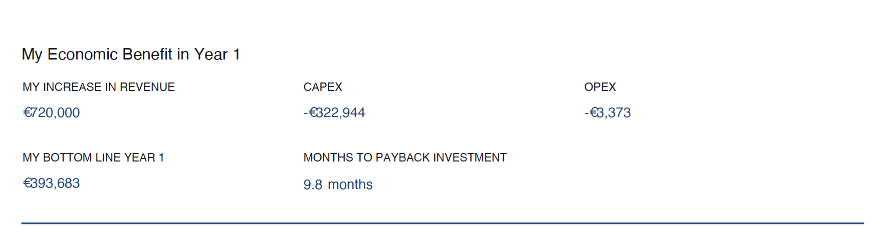The image size is (884, 241).
Task: Click the word 'months' after 9.8
Action: coord(350,184)
